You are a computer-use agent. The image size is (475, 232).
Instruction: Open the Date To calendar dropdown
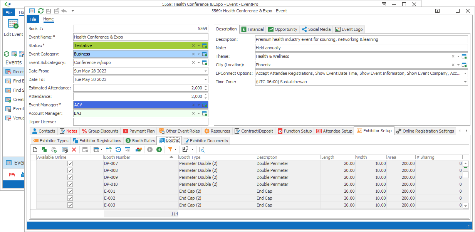click(x=206, y=79)
